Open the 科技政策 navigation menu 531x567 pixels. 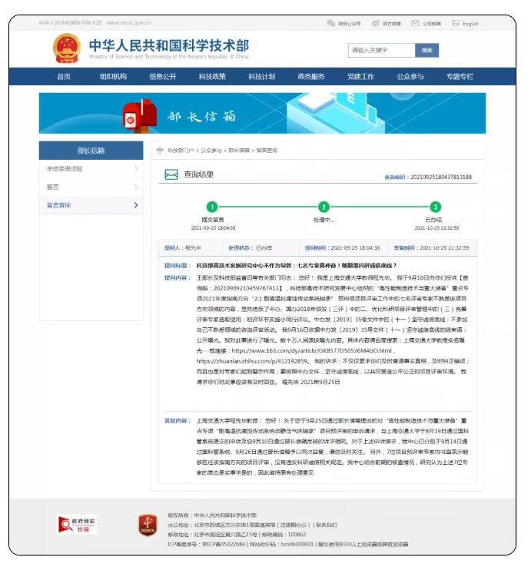pyautogui.click(x=212, y=76)
